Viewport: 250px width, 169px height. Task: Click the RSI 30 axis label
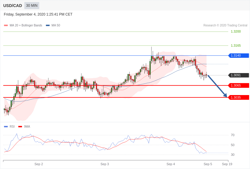tap(233, 155)
